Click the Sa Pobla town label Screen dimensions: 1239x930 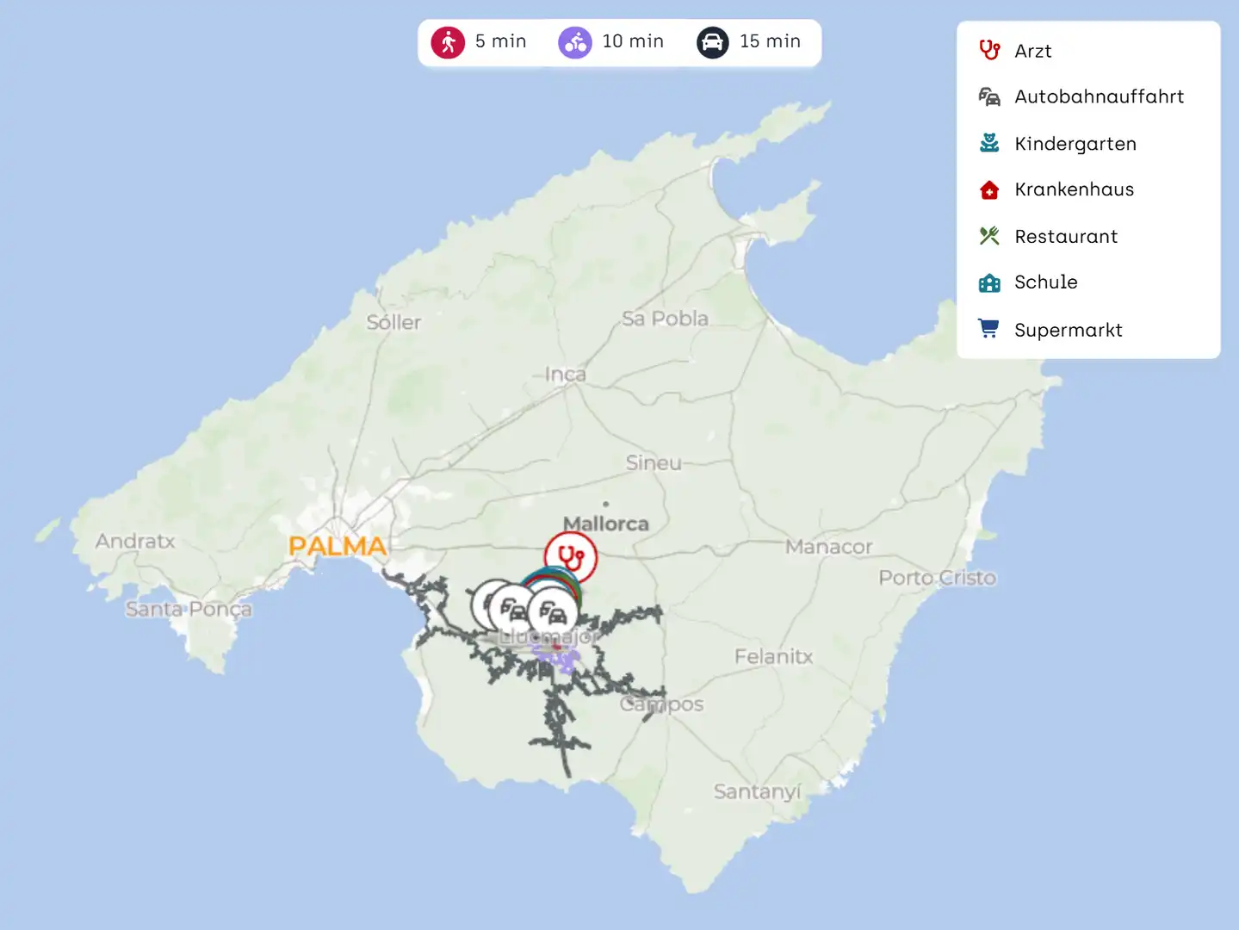coord(665,319)
